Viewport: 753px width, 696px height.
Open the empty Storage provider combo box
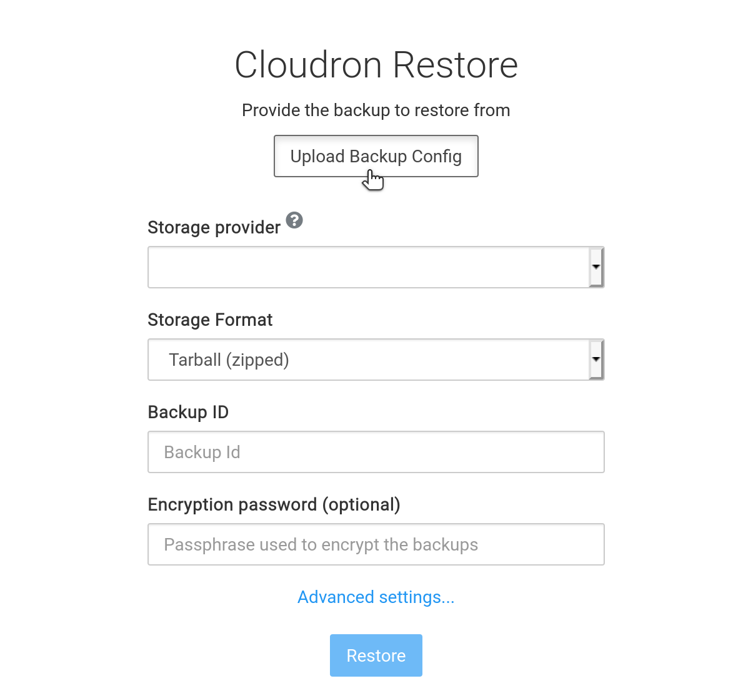tap(369, 267)
